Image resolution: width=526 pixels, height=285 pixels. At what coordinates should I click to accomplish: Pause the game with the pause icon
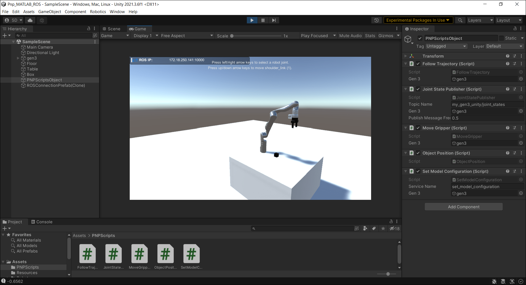[x=262, y=20]
